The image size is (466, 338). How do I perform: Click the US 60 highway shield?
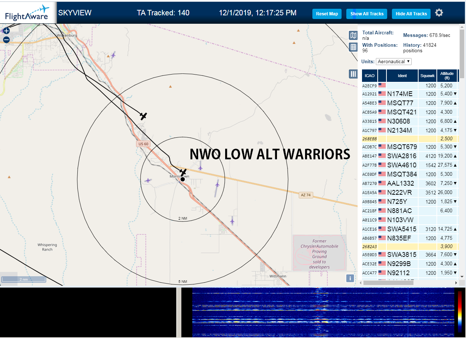143,144
